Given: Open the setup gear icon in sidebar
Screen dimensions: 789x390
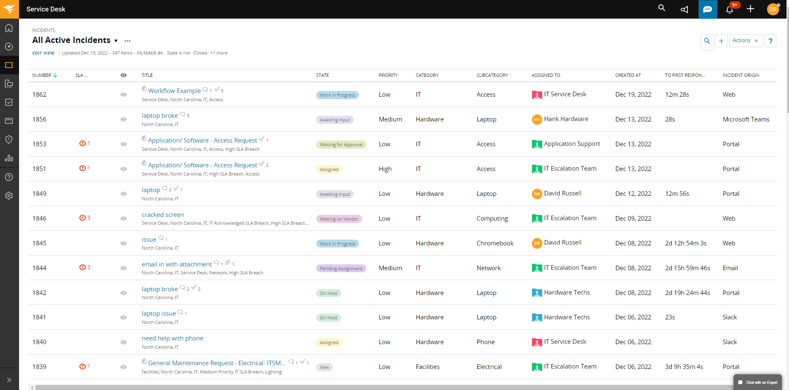Looking at the screenshot, I should [x=9, y=195].
